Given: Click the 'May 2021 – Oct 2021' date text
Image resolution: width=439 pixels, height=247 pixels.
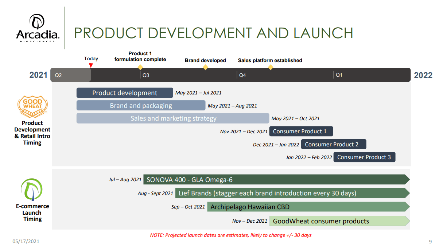Looking at the screenshot, I should (x=296, y=119).
